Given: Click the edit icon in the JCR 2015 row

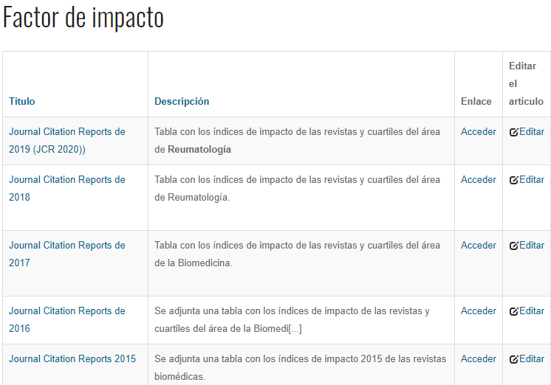Looking at the screenshot, I should [514, 359].
